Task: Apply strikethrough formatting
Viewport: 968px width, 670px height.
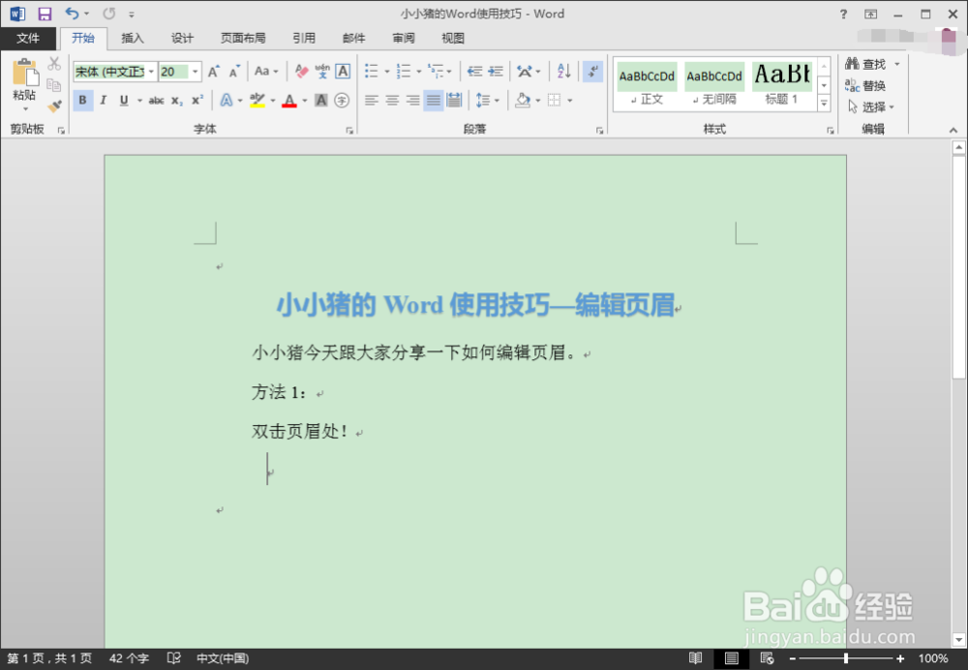Action: pos(156,100)
